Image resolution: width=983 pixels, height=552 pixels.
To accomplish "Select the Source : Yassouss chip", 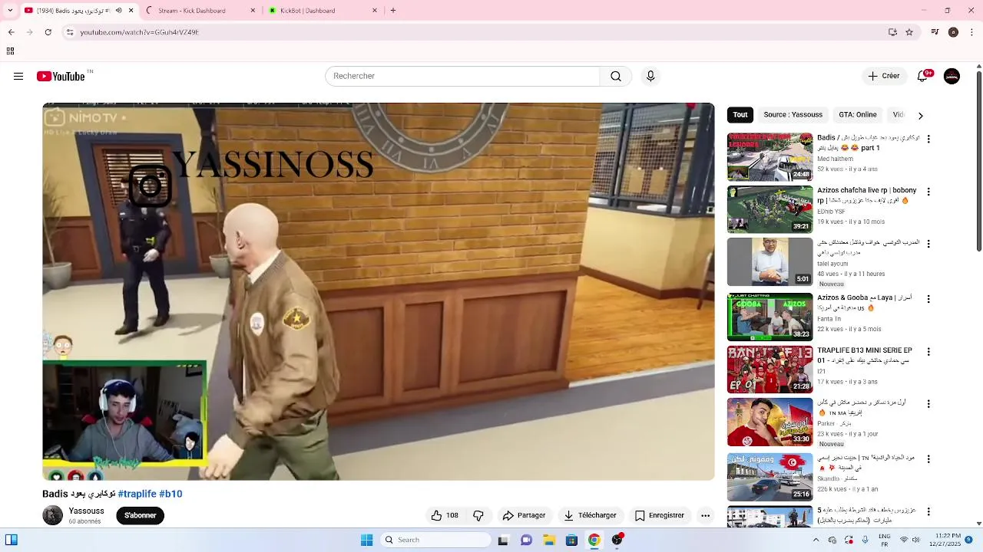I will 793,115.
